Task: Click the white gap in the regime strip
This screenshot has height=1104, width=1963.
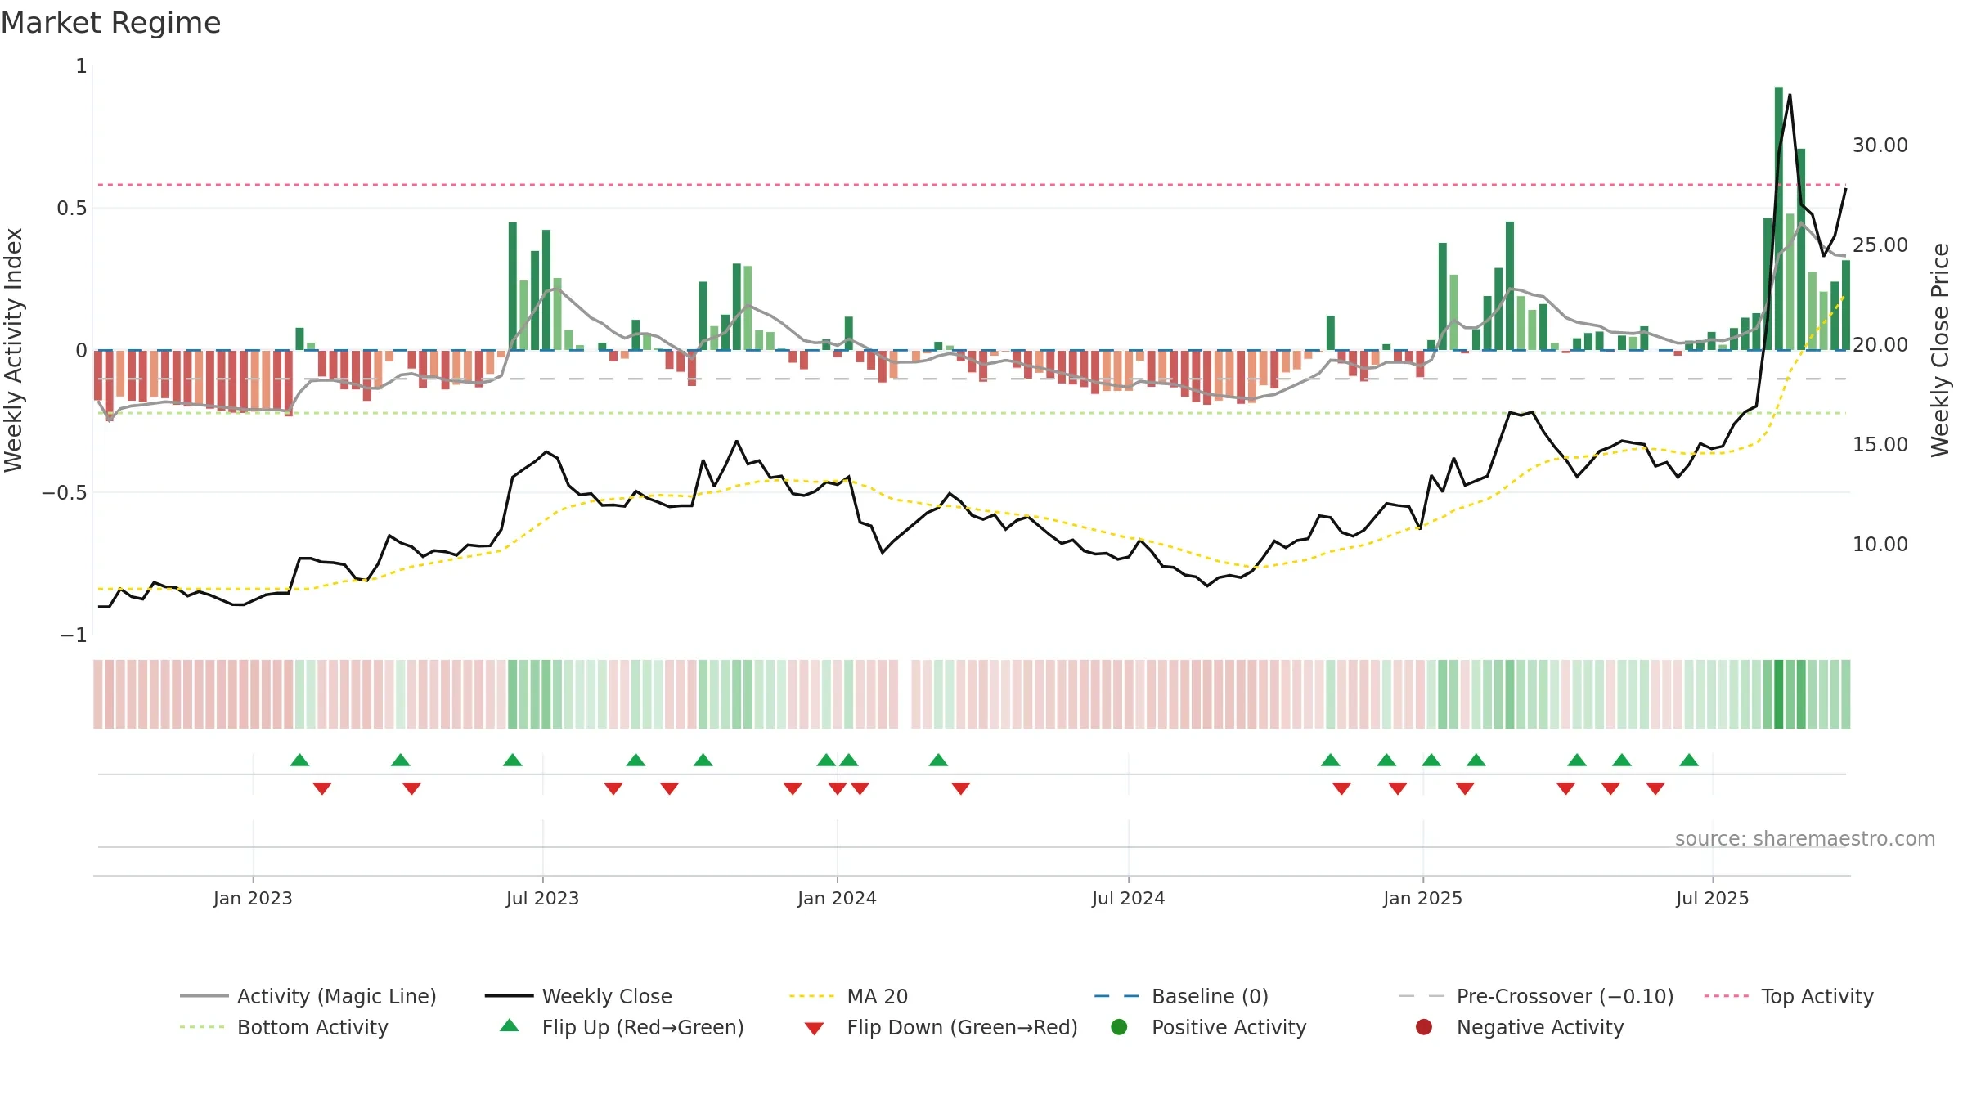Action: 905,694
